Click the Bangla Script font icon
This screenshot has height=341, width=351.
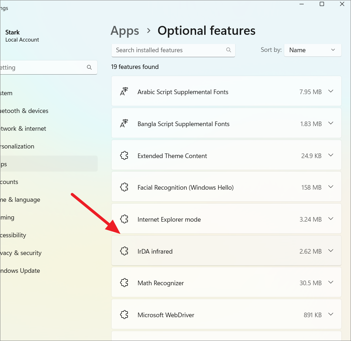point(124,124)
